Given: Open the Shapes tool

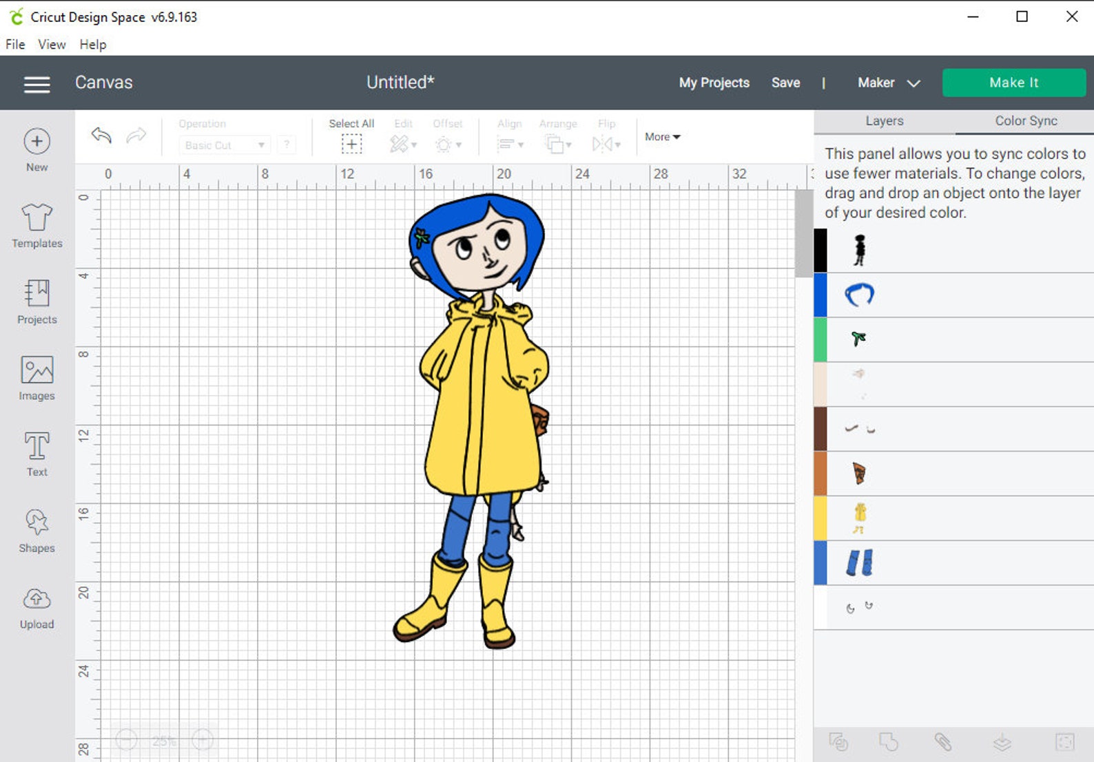Looking at the screenshot, I should (37, 522).
